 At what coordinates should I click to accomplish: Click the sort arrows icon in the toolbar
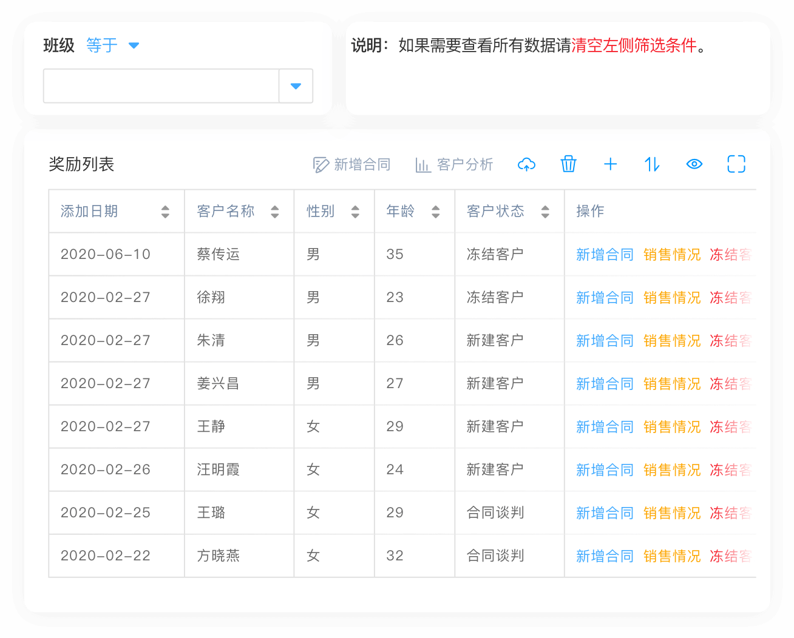pos(652,164)
